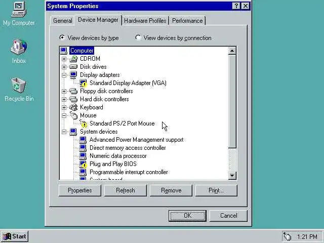The width and height of the screenshot is (324, 243).
Task: Click the mouse icon in system tray
Action: point(287,236)
